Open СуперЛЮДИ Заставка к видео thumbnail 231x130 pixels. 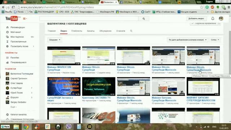click(x=64, y=87)
